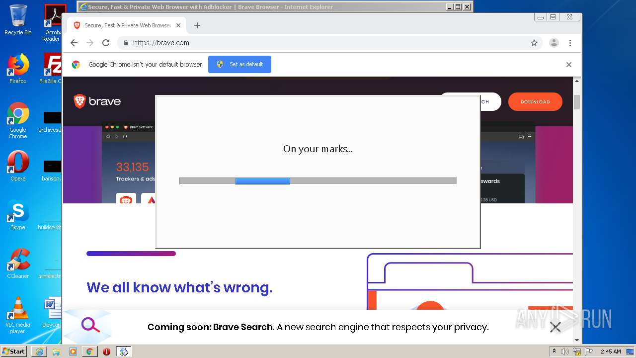
Task: Close the Brave Search announcement banner
Action: [x=555, y=327]
